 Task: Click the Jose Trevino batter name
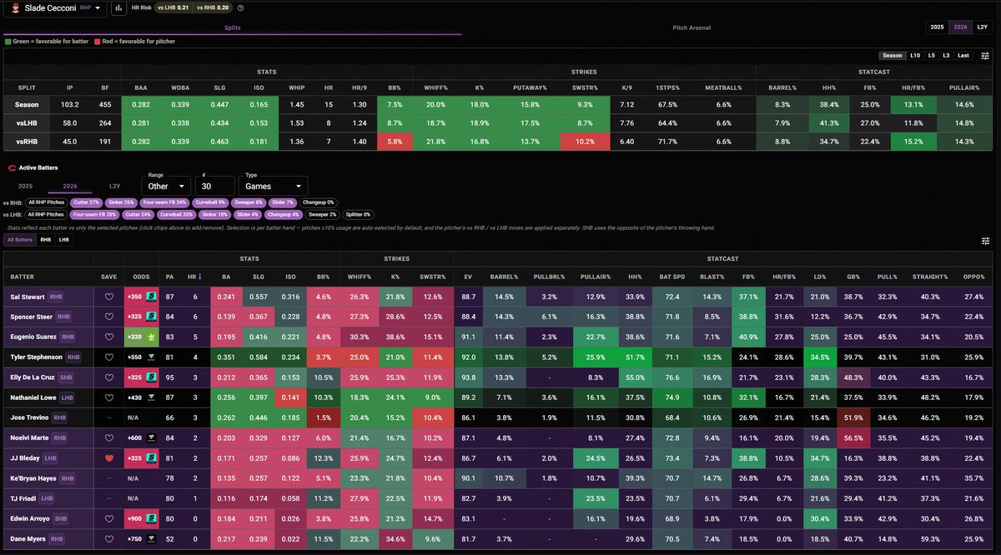pyautogui.click(x=28, y=417)
